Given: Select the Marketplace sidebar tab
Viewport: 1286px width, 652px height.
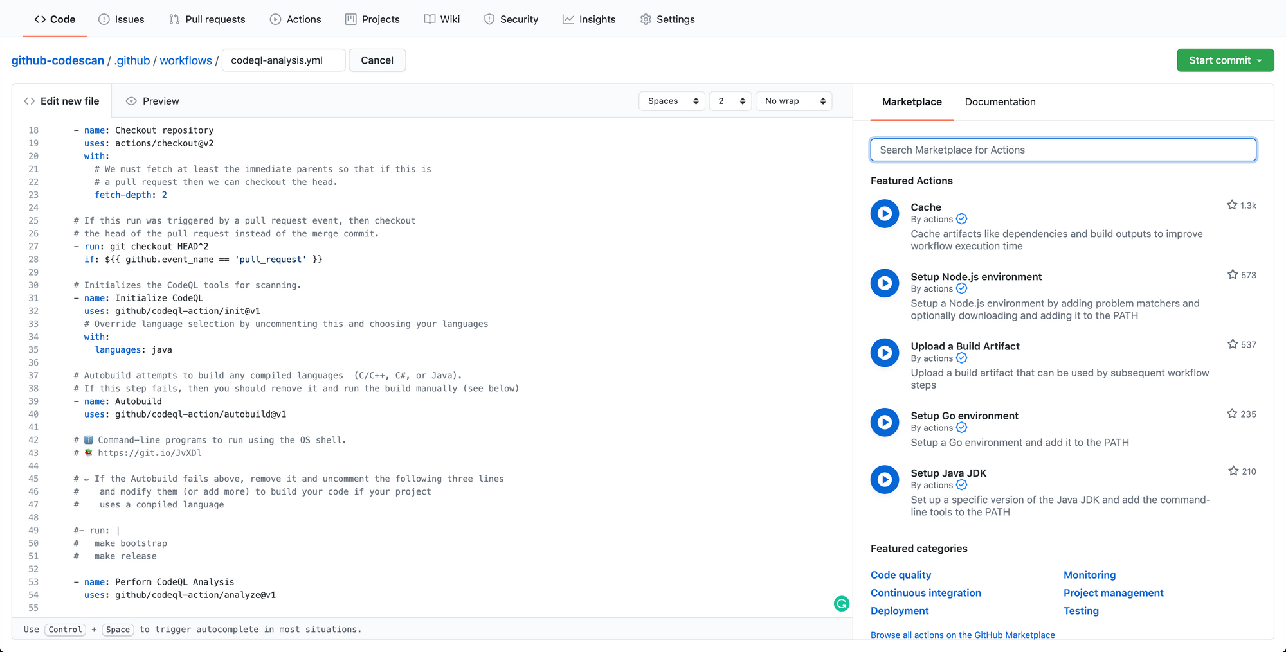Looking at the screenshot, I should point(912,101).
